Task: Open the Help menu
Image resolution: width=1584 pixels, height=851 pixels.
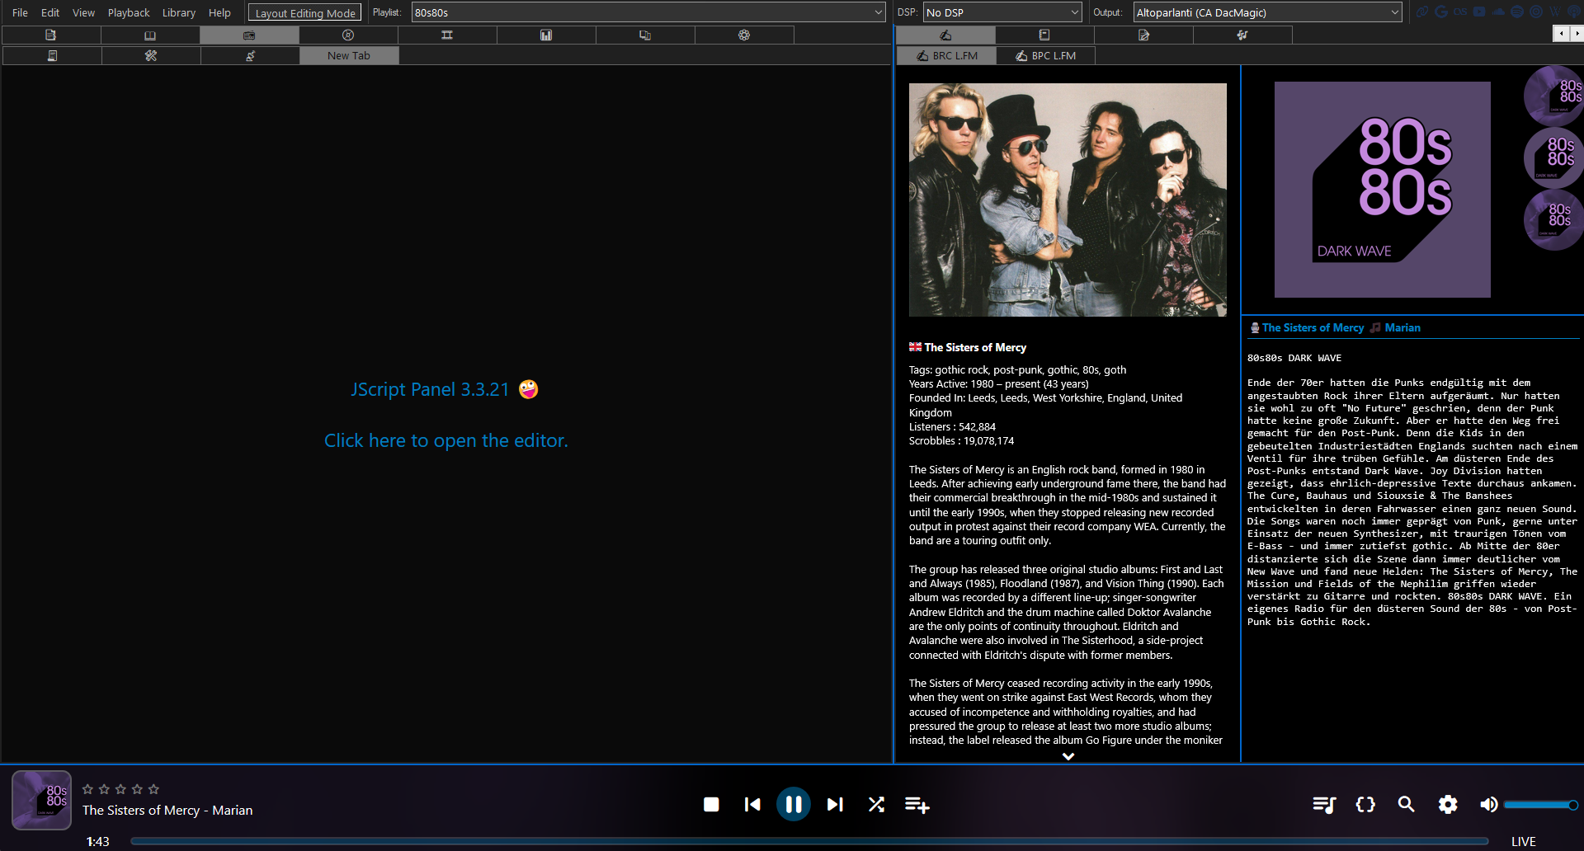Action: click(x=219, y=12)
